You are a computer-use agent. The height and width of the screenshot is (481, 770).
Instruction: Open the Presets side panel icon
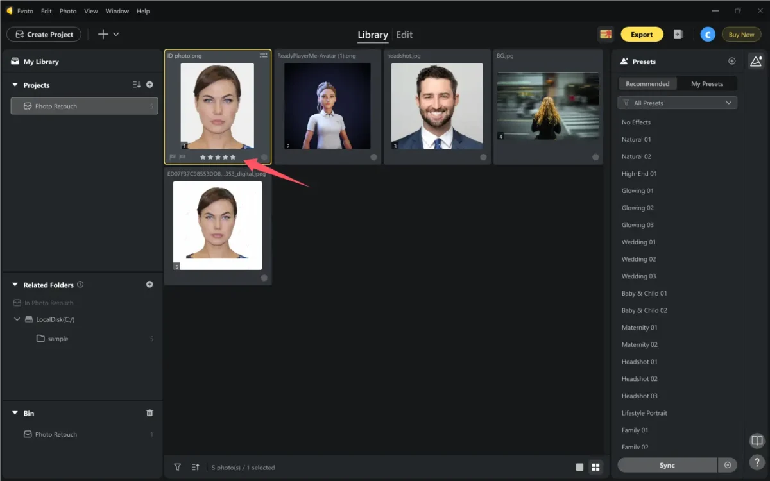[x=757, y=62]
